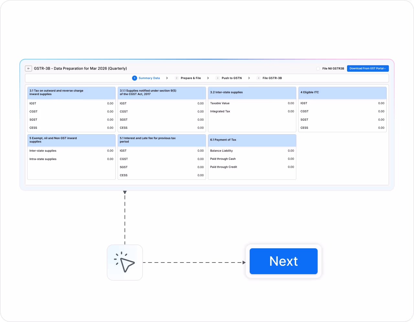Click the GSTR-3B Data Preparation page title
414x322 pixels.
pos(81,69)
